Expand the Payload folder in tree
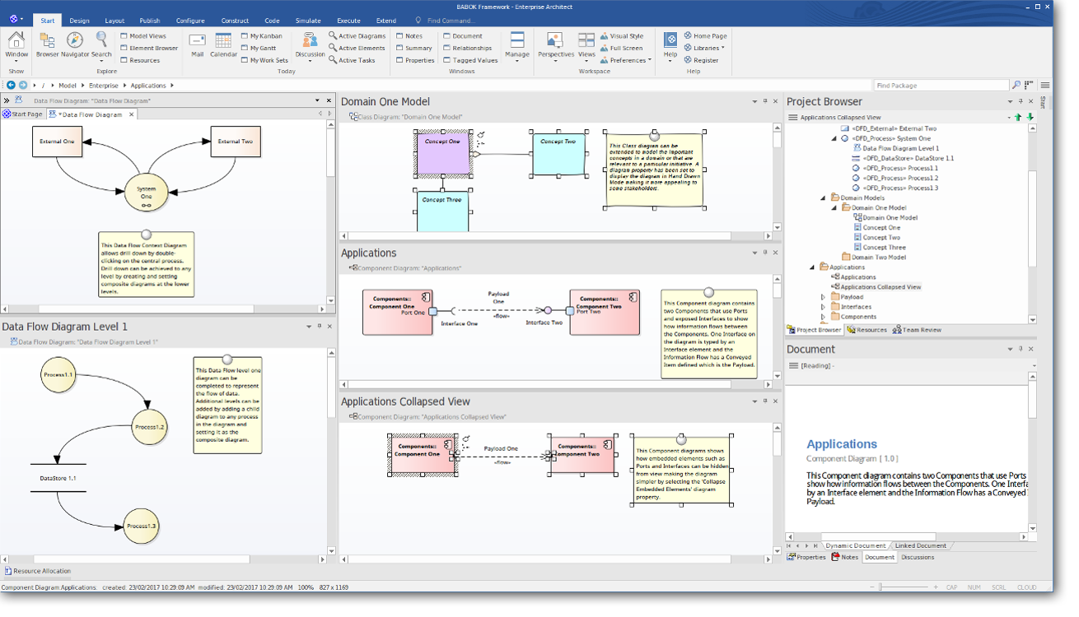 pos(823,297)
